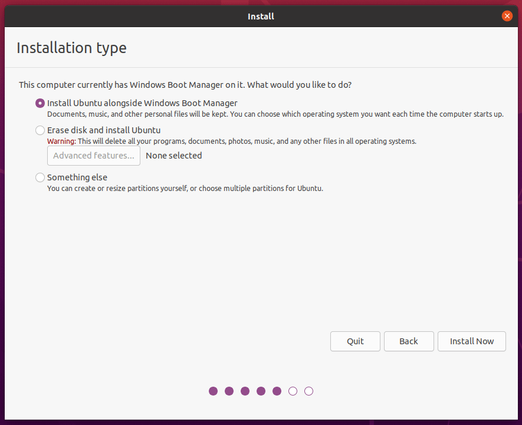Image resolution: width=522 pixels, height=425 pixels.
Task: Click the Install title bar text
Action: (261, 17)
